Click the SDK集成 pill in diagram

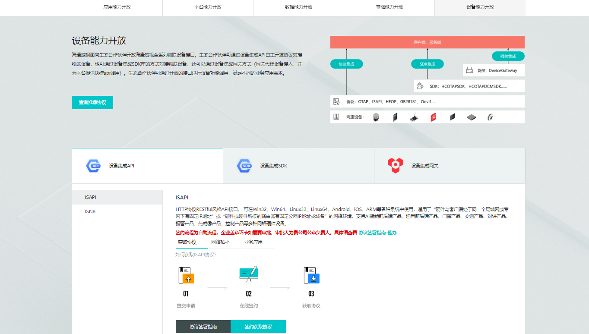click(x=427, y=64)
